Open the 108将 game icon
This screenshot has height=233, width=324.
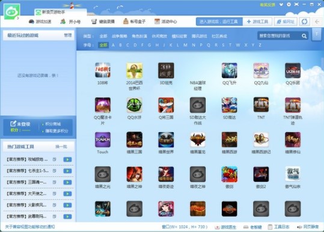(102, 70)
